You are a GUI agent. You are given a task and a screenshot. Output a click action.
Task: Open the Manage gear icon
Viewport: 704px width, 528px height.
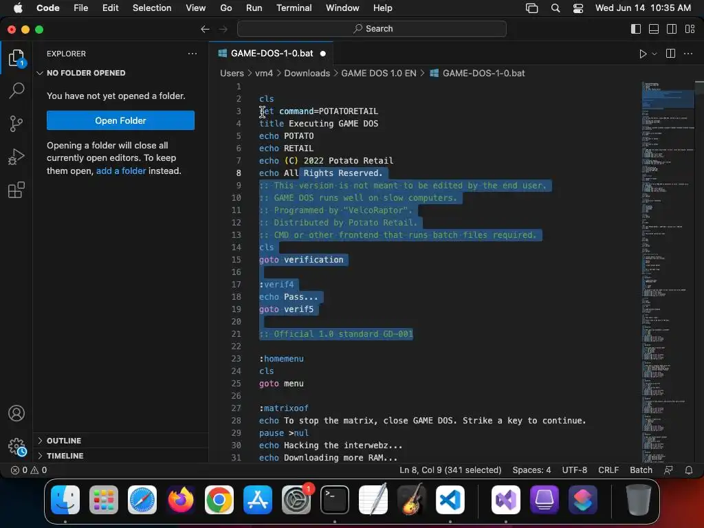click(16, 447)
